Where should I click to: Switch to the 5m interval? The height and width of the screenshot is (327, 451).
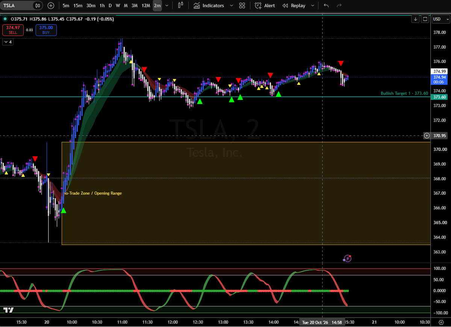tap(66, 6)
